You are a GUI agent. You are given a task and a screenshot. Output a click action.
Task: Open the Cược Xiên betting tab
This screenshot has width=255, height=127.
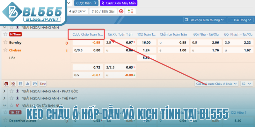coord(86,3)
